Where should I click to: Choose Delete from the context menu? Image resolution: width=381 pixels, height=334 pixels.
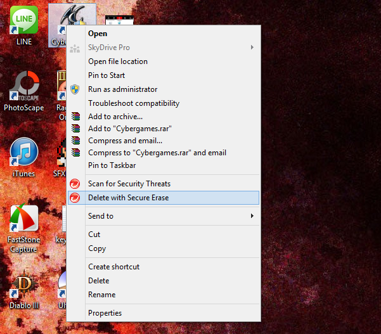pos(164,281)
